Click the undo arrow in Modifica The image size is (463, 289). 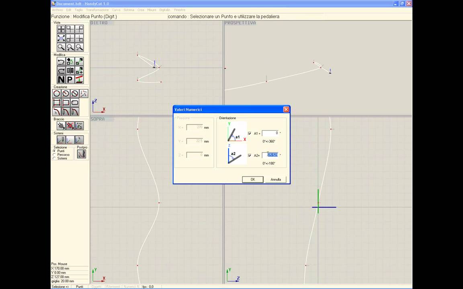61,61
